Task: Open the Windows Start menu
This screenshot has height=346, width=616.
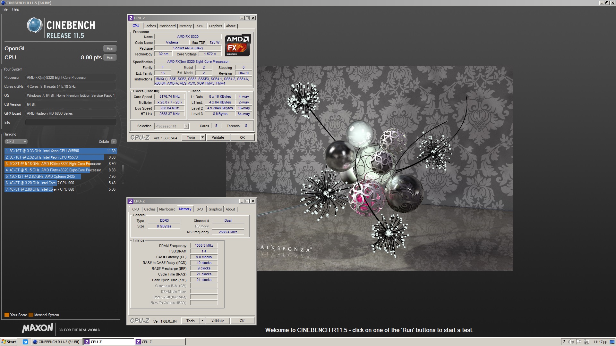Action: pos(9,342)
